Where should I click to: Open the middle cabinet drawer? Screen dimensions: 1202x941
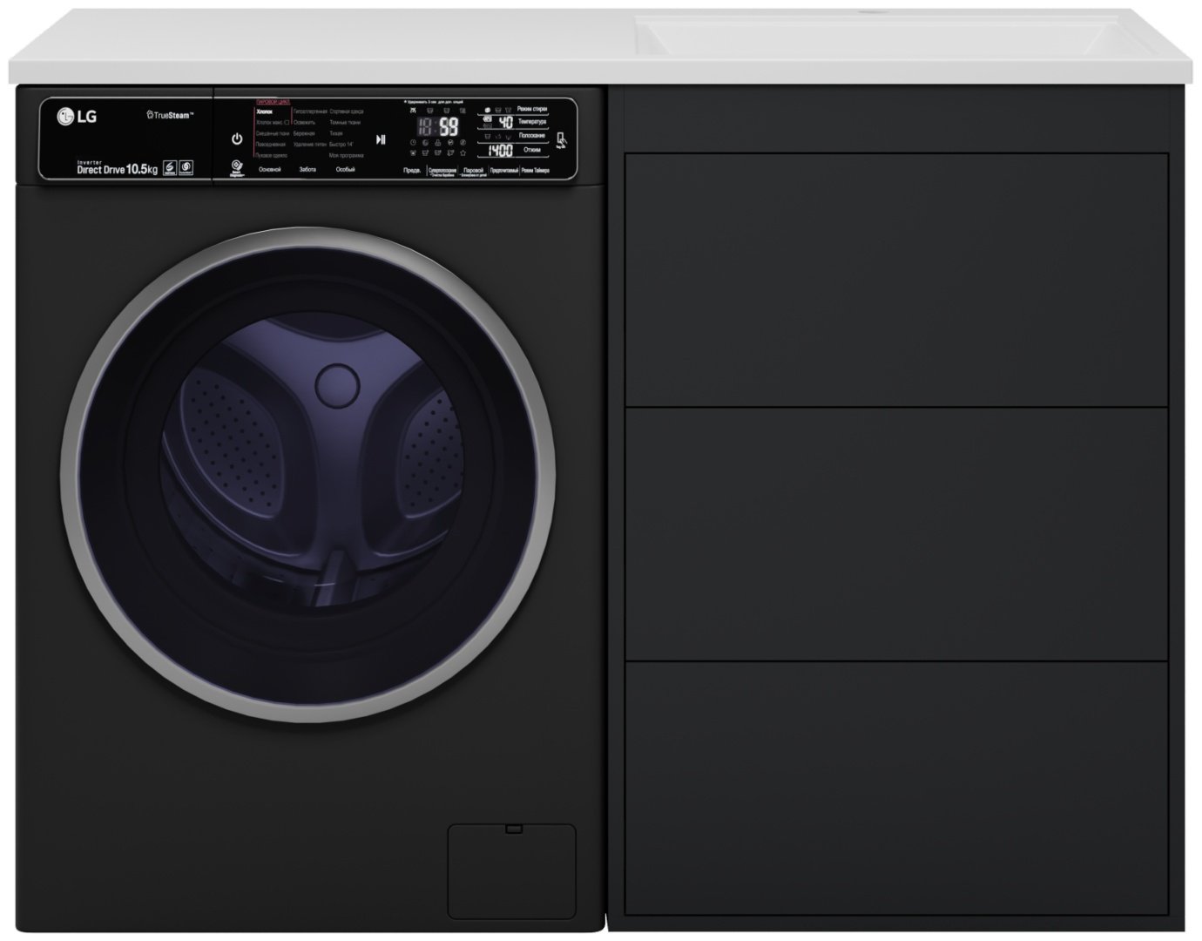896,533
